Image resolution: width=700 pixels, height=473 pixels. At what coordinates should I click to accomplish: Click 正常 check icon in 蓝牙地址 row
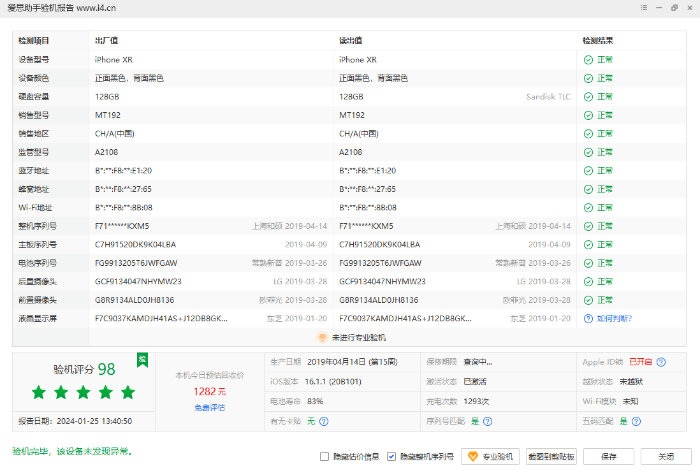(588, 171)
